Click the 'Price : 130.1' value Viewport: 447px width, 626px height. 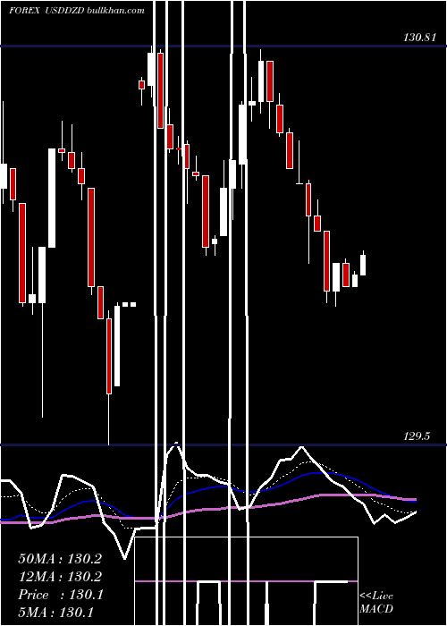tap(61, 595)
